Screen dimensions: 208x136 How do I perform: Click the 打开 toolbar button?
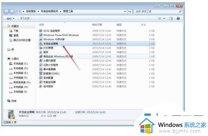click(x=25, y=19)
